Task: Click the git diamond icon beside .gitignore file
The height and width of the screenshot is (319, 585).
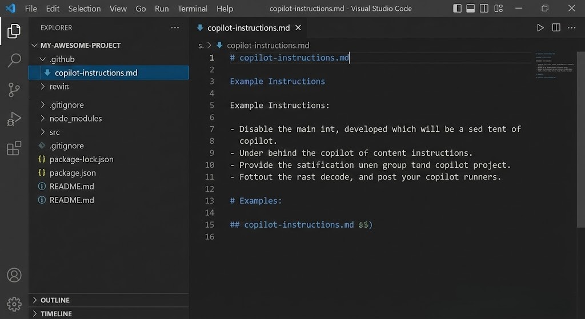Action: tap(42, 146)
